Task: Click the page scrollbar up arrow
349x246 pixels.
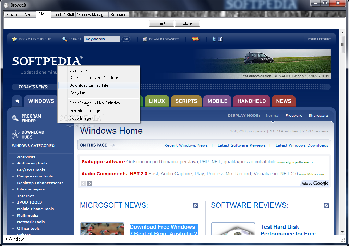Action: tap(342, 33)
